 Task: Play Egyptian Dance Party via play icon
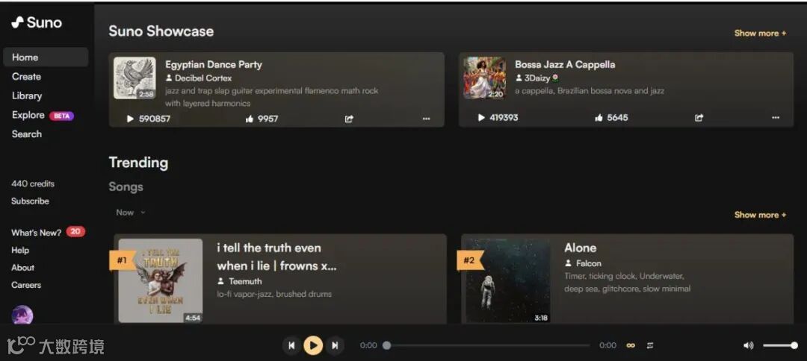130,119
